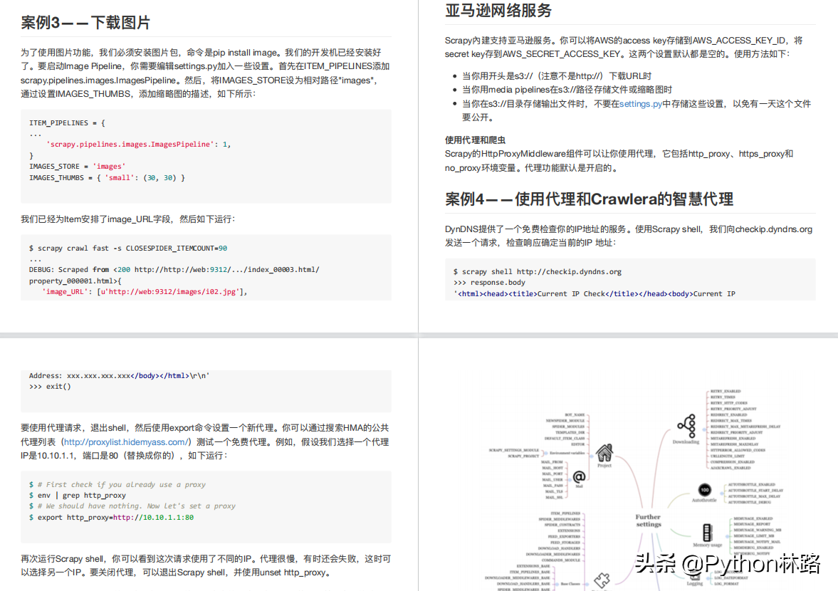838x591 pixels.
Task: Click the 'MAIL_FROM' mindmap entry
Action: pos(552,461)
